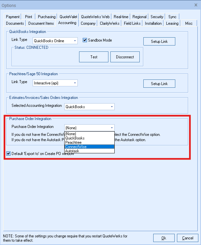The height and width of the screenshot is (245, 201).
Task: Click Ok to save options
Action: point(164,238)
